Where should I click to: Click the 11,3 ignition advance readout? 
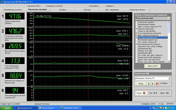[15, 61]
